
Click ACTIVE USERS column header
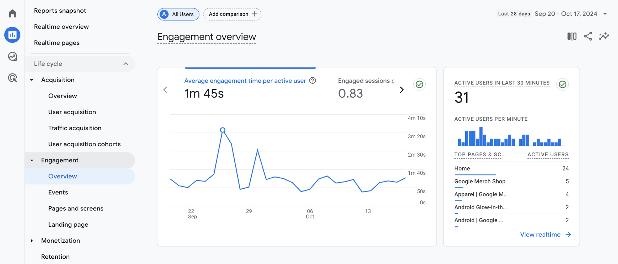548,155
